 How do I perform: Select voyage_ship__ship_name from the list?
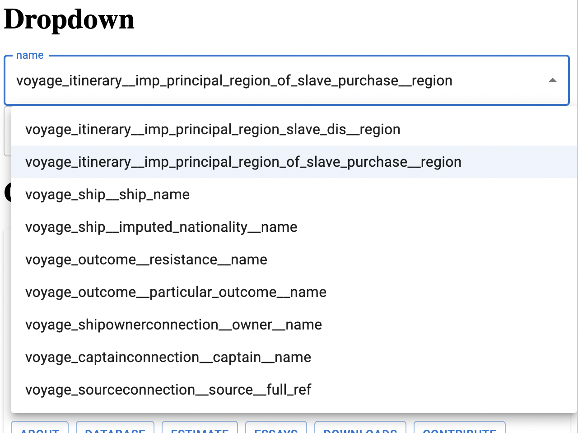click(x=107, y=194)
